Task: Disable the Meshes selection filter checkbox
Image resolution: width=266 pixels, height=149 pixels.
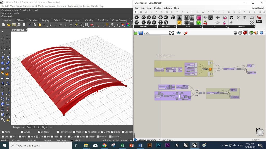Action: click(x=74, y=132)
